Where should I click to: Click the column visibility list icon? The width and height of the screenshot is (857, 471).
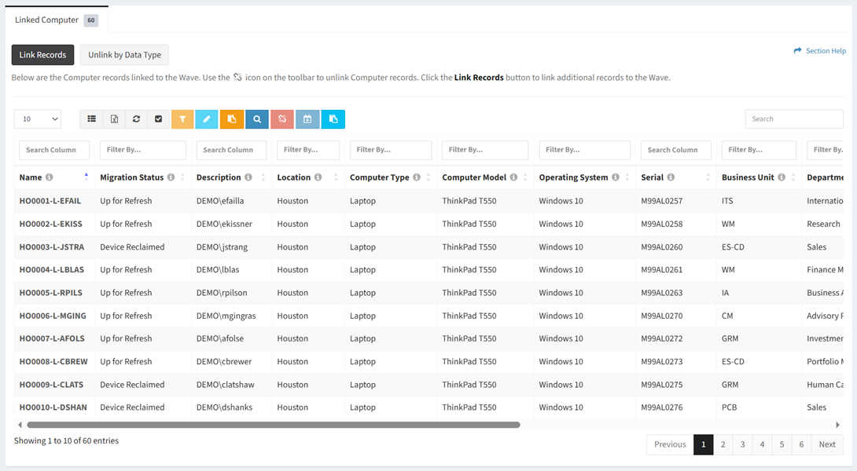92,119
